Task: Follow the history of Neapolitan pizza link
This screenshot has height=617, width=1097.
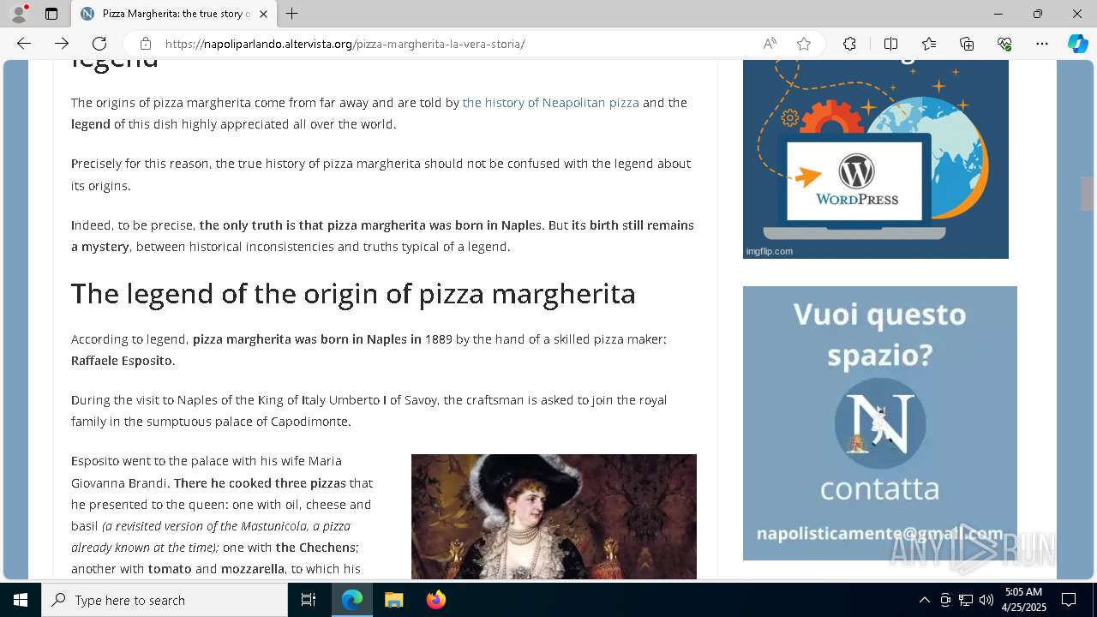Action: (550, 103)
